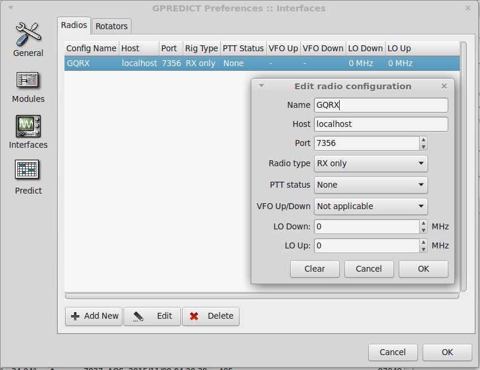Click the 7356 port cell in the list
Image resolution: width=480 pixels, height=370 pixels.
[x=171, y=63]
